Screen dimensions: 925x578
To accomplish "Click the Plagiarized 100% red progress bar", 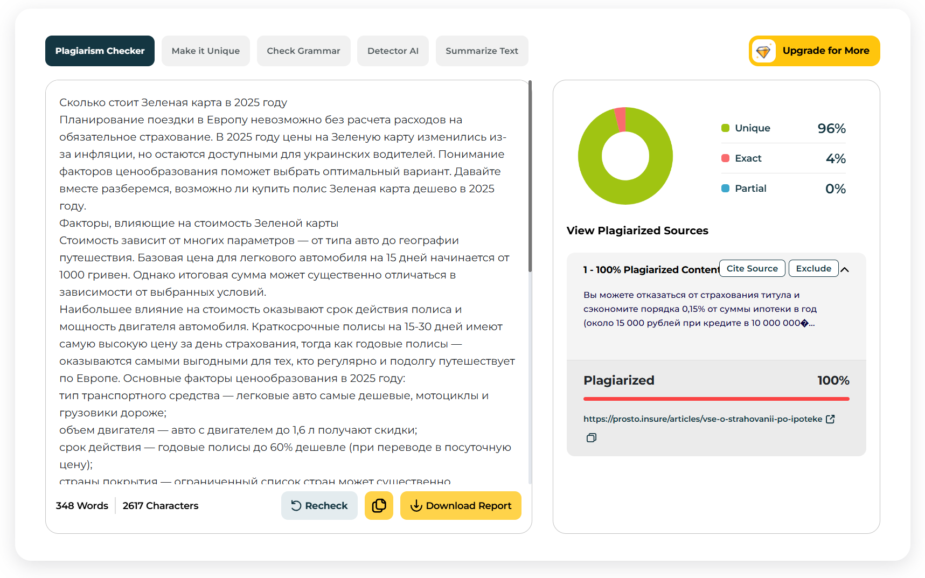I will (x=716, y=399).
